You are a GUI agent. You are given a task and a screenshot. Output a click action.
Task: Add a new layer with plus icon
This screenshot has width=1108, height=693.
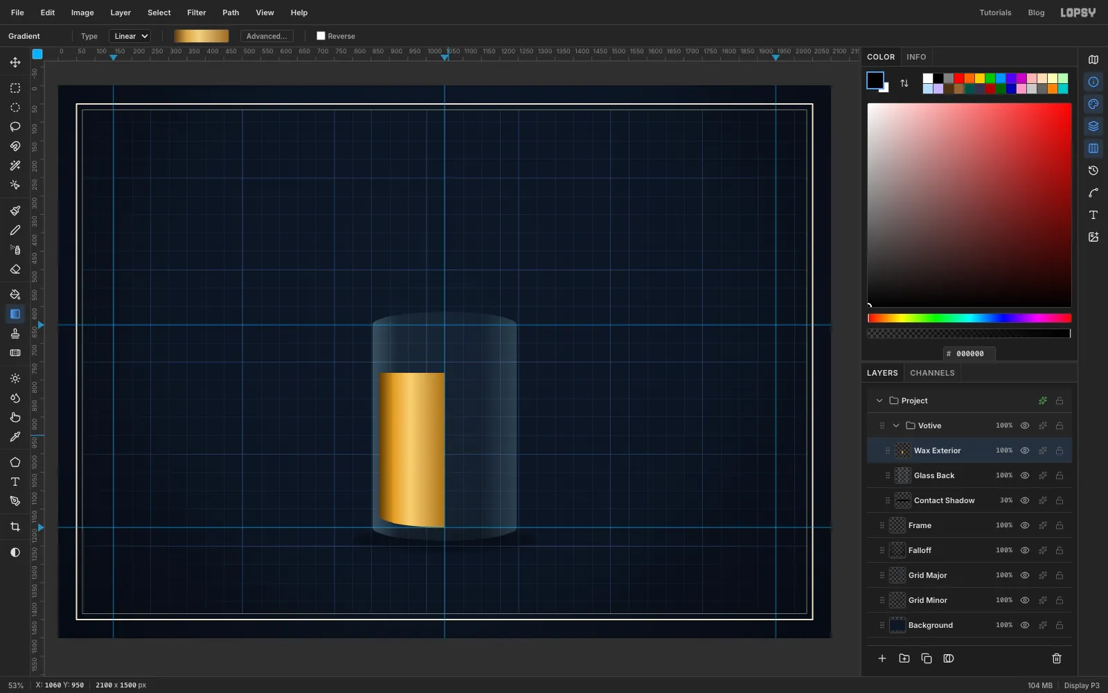(x=882, y=658)
